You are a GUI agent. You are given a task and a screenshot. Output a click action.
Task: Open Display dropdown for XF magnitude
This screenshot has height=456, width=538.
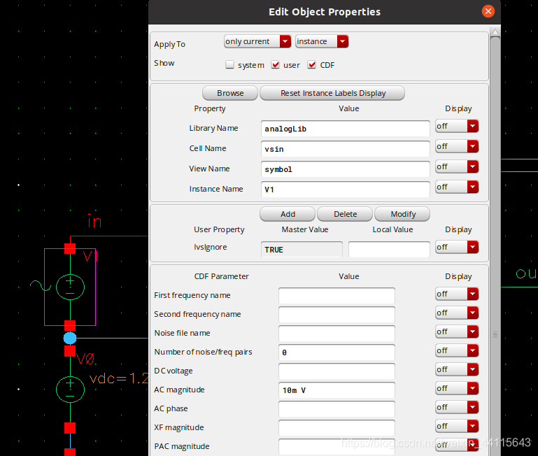coord(457,426)
